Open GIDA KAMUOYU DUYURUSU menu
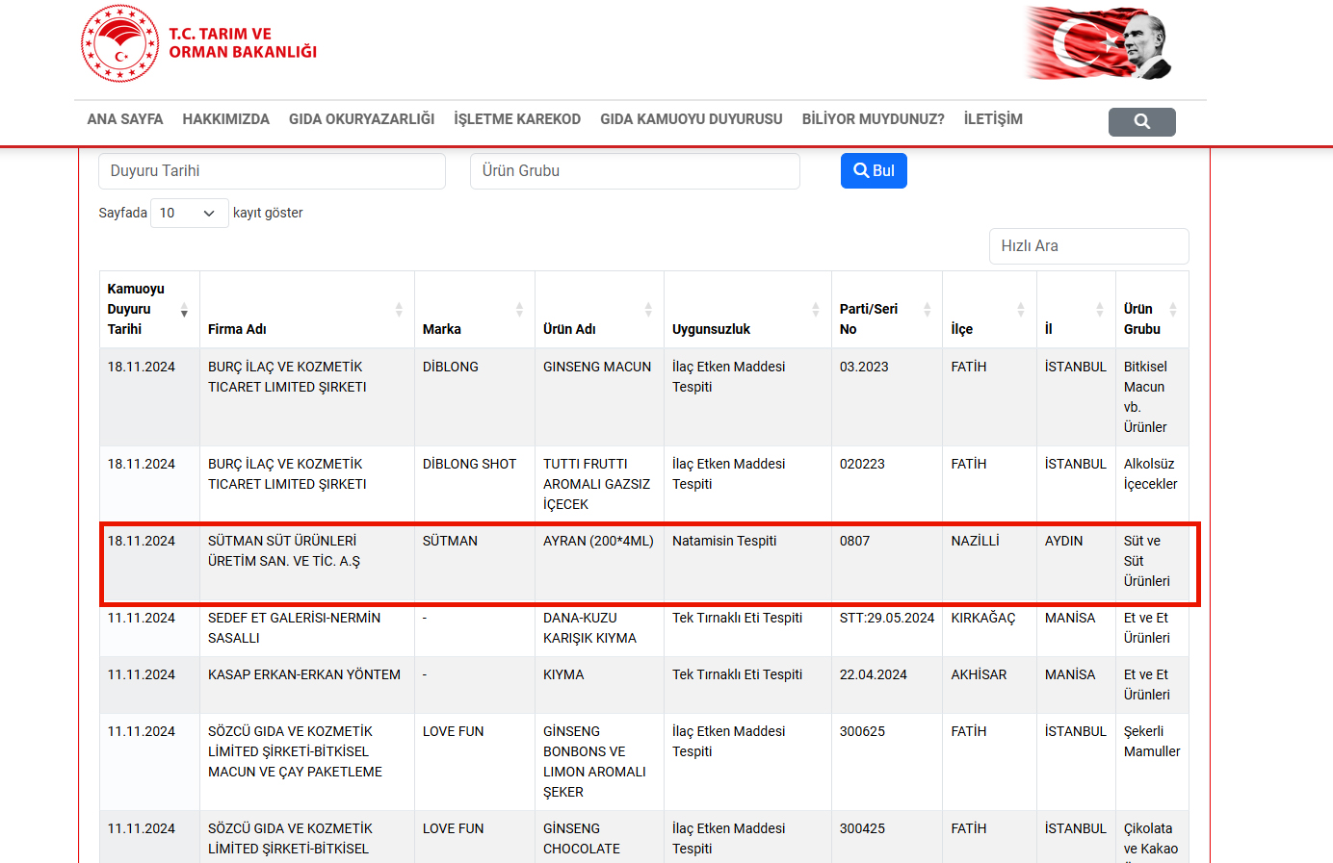Viewport: 1333px width, 863px height. pyautogui.click(x=692, y=119)
